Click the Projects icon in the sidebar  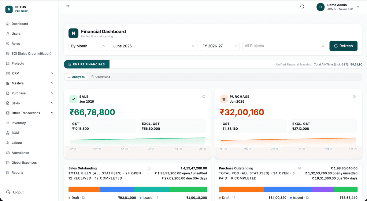8,63
